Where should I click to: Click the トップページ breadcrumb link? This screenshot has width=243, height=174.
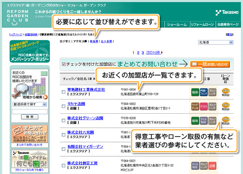(x=16, y=35)
